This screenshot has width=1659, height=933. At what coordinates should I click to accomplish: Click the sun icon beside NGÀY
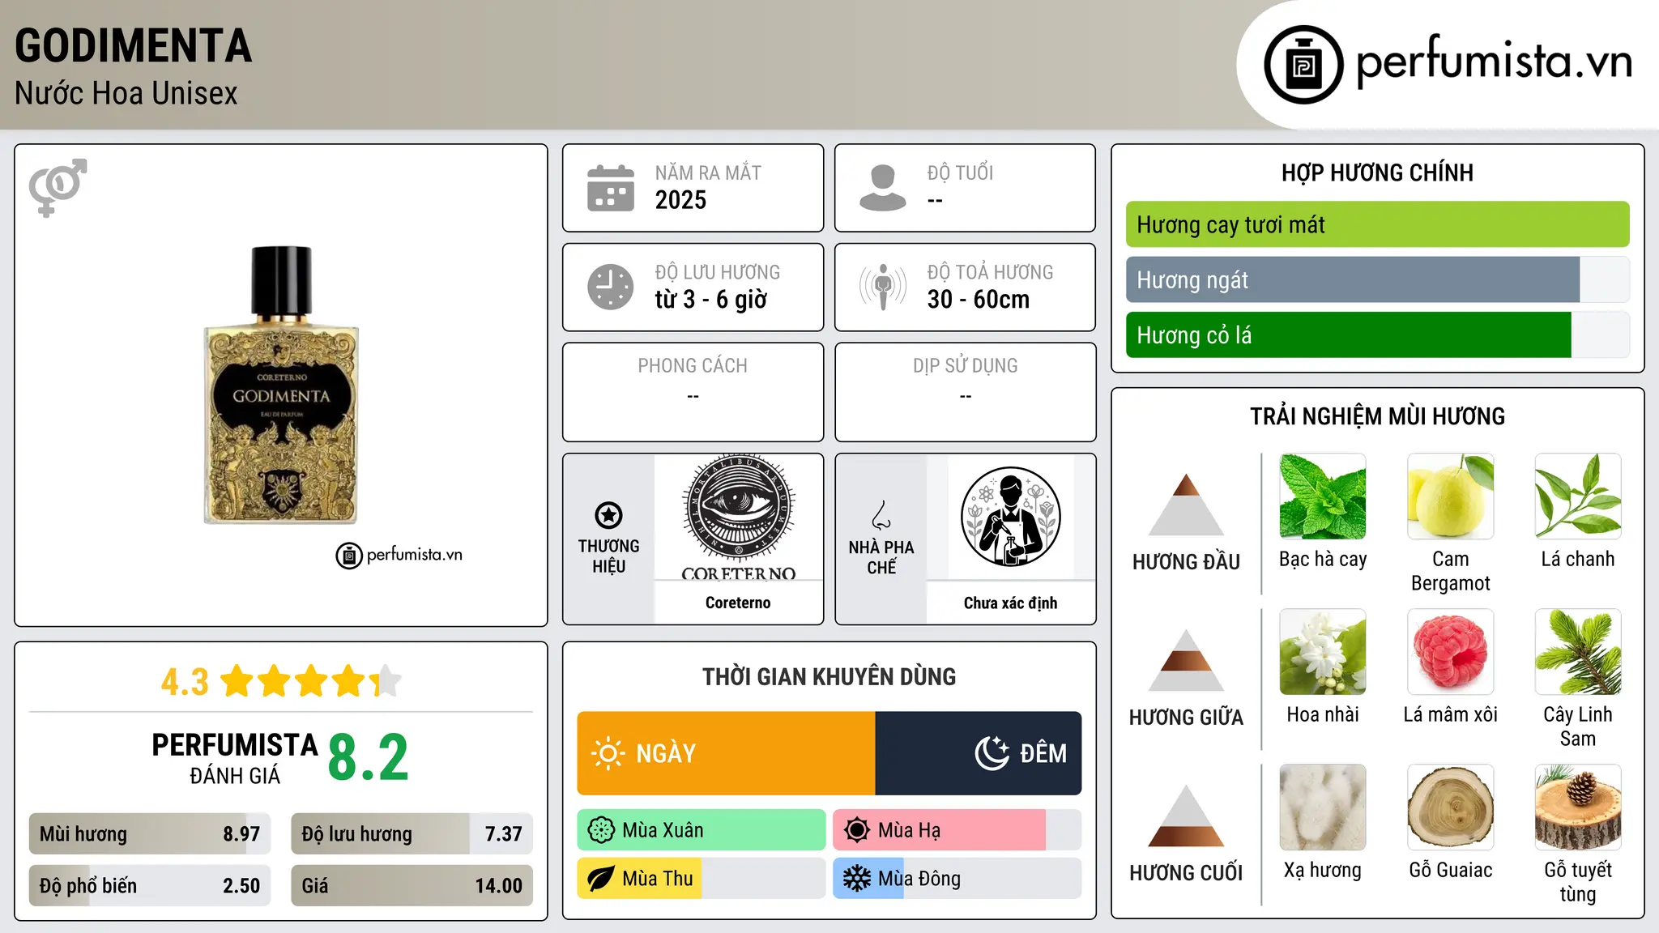(x=608, y=753)
